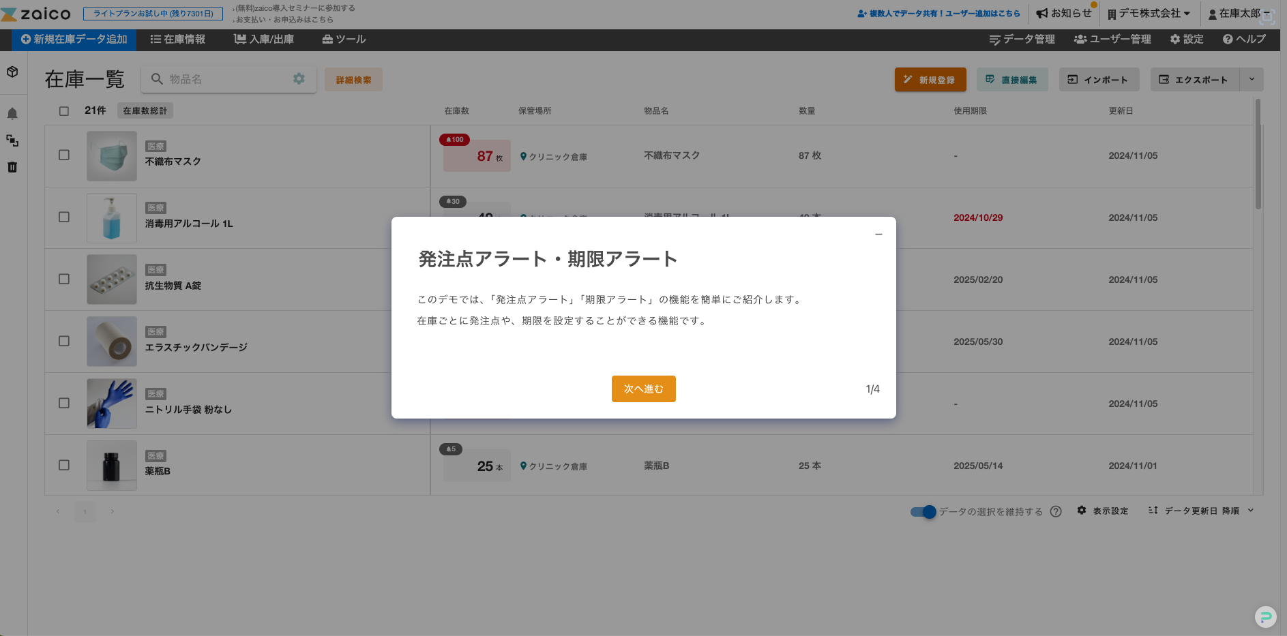Viewport: 1287px width, 636px height.
Task: Toggle データの選択を維持する switch
Action: coord(923,511)
